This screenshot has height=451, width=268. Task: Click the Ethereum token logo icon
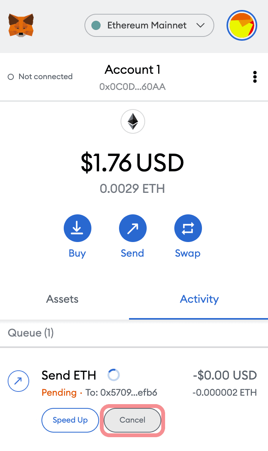(132, 121)
